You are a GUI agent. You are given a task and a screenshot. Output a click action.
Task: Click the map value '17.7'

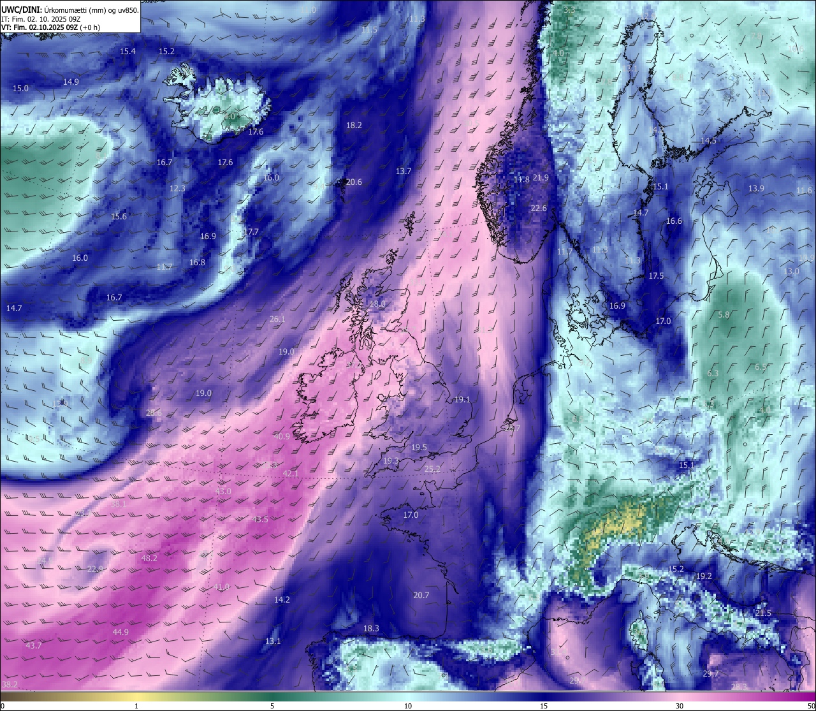(x=251, y=231)
